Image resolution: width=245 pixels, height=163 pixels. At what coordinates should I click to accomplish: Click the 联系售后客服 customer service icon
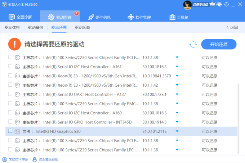point(35,159)
